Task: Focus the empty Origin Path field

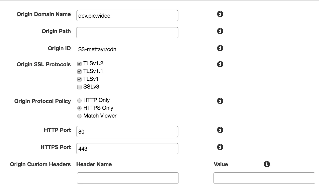Action: coord(127,33)
